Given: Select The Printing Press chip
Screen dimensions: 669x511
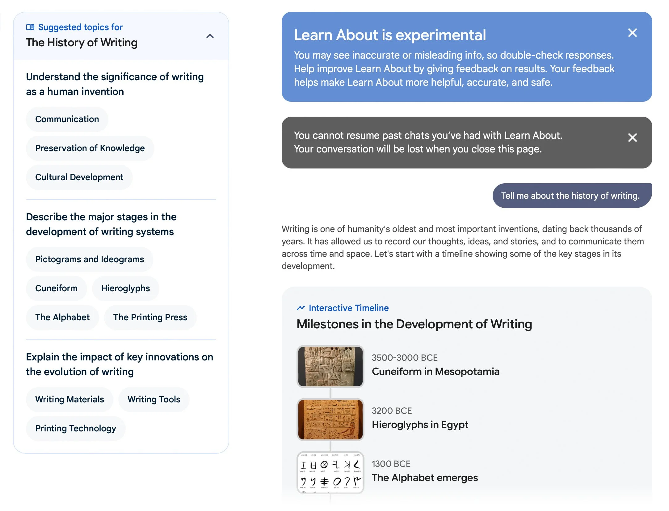Looking at the screenshot, I should tap(150, 318).
